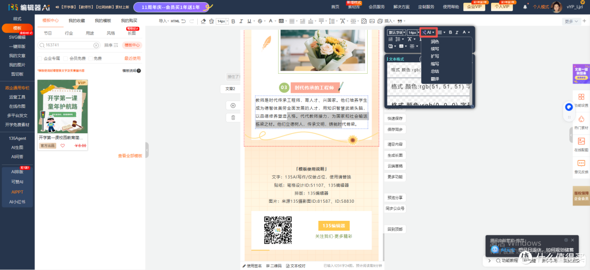The height and width of the screenshot is (270, 590).
Task: Click the eraser clear-format icon in the main toolbar
Action: coord(203,21)
